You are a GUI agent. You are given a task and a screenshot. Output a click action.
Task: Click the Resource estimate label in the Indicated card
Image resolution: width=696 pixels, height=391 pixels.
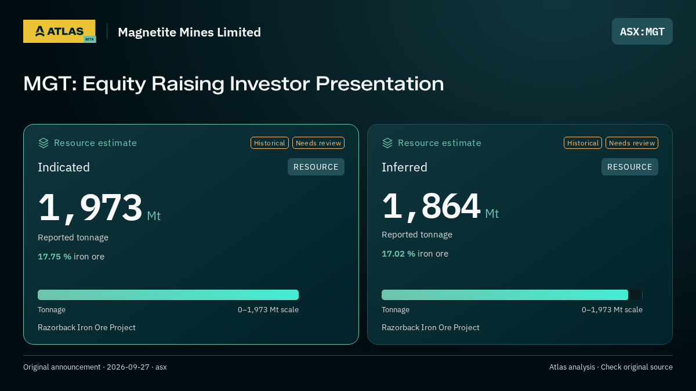[x=95, y=142]
